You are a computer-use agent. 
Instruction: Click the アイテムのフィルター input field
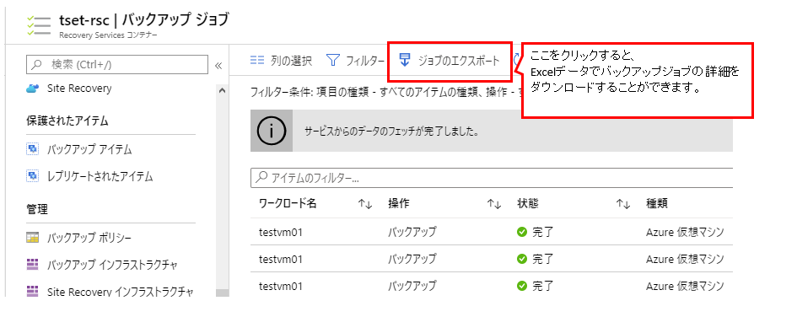(x=492, y=178)
